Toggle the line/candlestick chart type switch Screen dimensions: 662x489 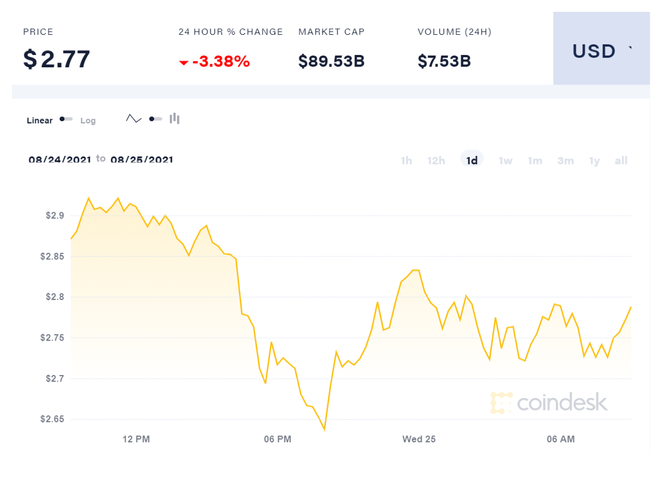click(155, 119)
